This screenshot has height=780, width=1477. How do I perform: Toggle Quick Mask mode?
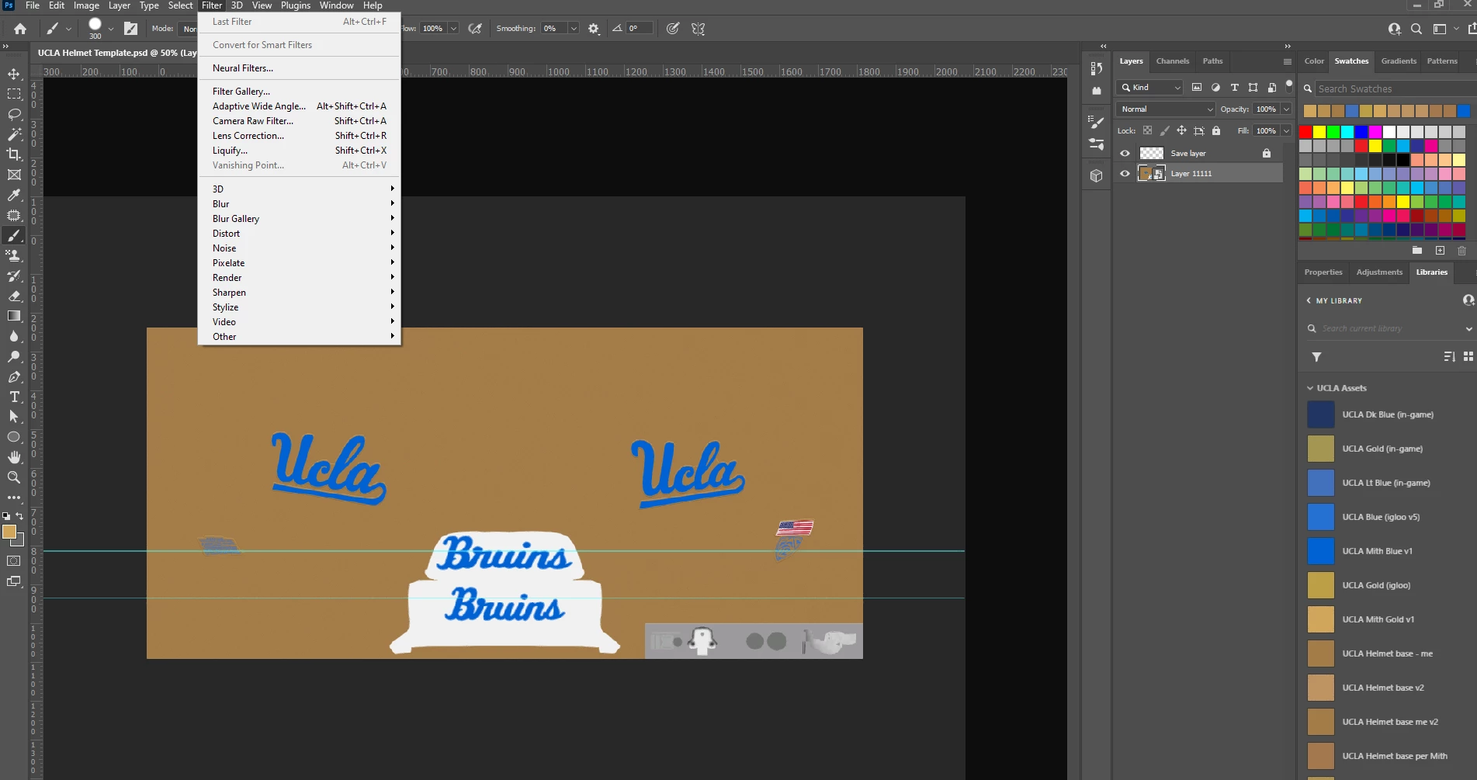[14, 560]
